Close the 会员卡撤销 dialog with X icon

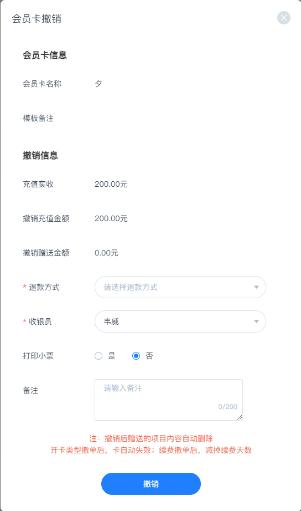(284, 18)
